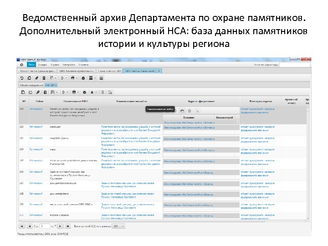Open the highlighted Файл menu
The width and height of the screenshot is (328, 246).
(31, 65)
